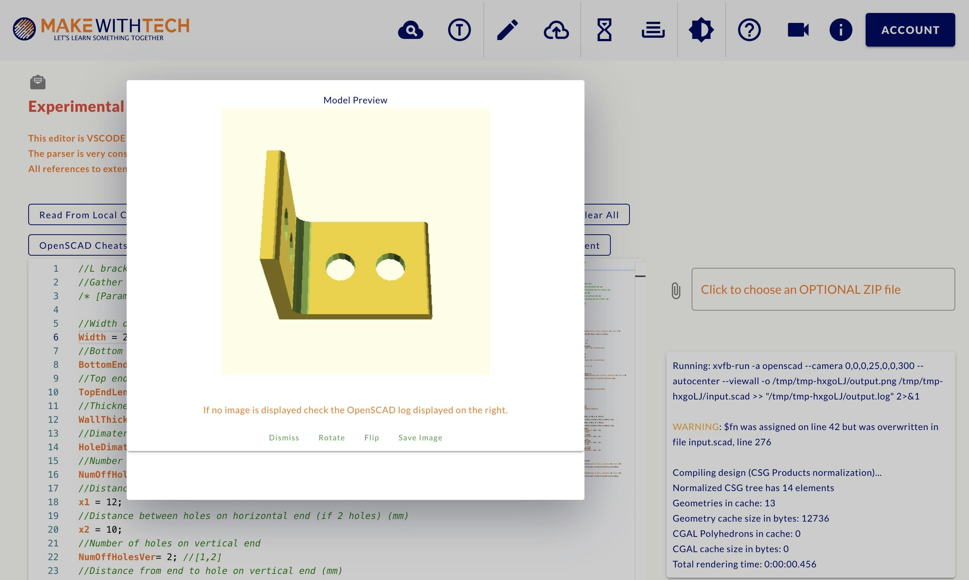Viewport: 969px width, 580px height.
Task: Open the hourglass history icon
Action: click(604, 30)
